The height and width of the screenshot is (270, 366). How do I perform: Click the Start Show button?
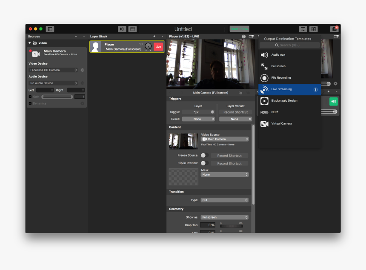[239, 29]
